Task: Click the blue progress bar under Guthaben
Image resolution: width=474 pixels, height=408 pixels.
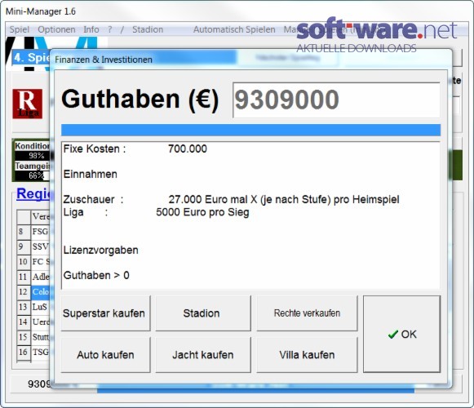Action: point(250,130)
